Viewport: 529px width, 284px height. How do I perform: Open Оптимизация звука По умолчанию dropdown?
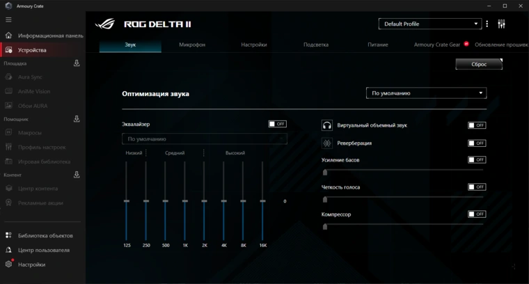coord(426,93)
